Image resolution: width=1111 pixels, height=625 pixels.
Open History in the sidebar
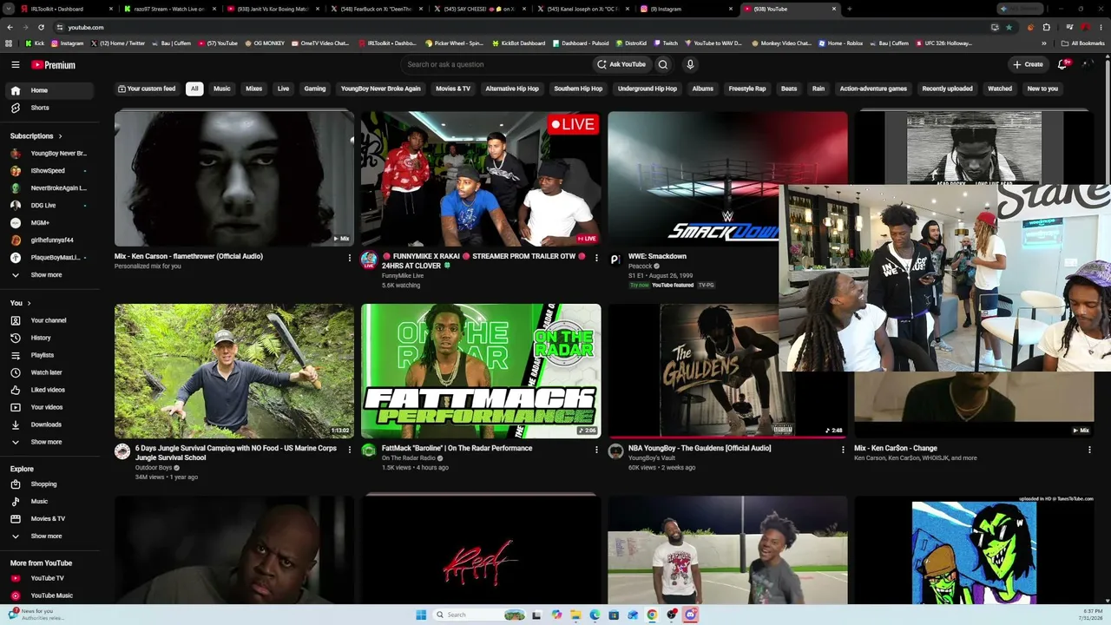coord(51,338)
